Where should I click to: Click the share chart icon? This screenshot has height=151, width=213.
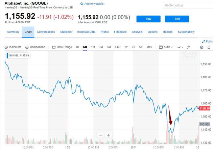pyautogui.click(x=210, y=47)
